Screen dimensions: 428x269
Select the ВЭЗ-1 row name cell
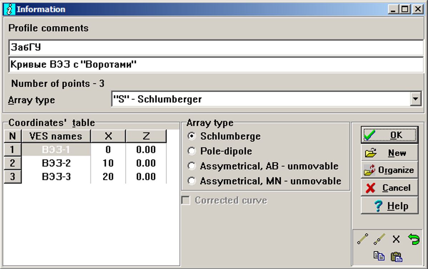(x=56, y=150)
